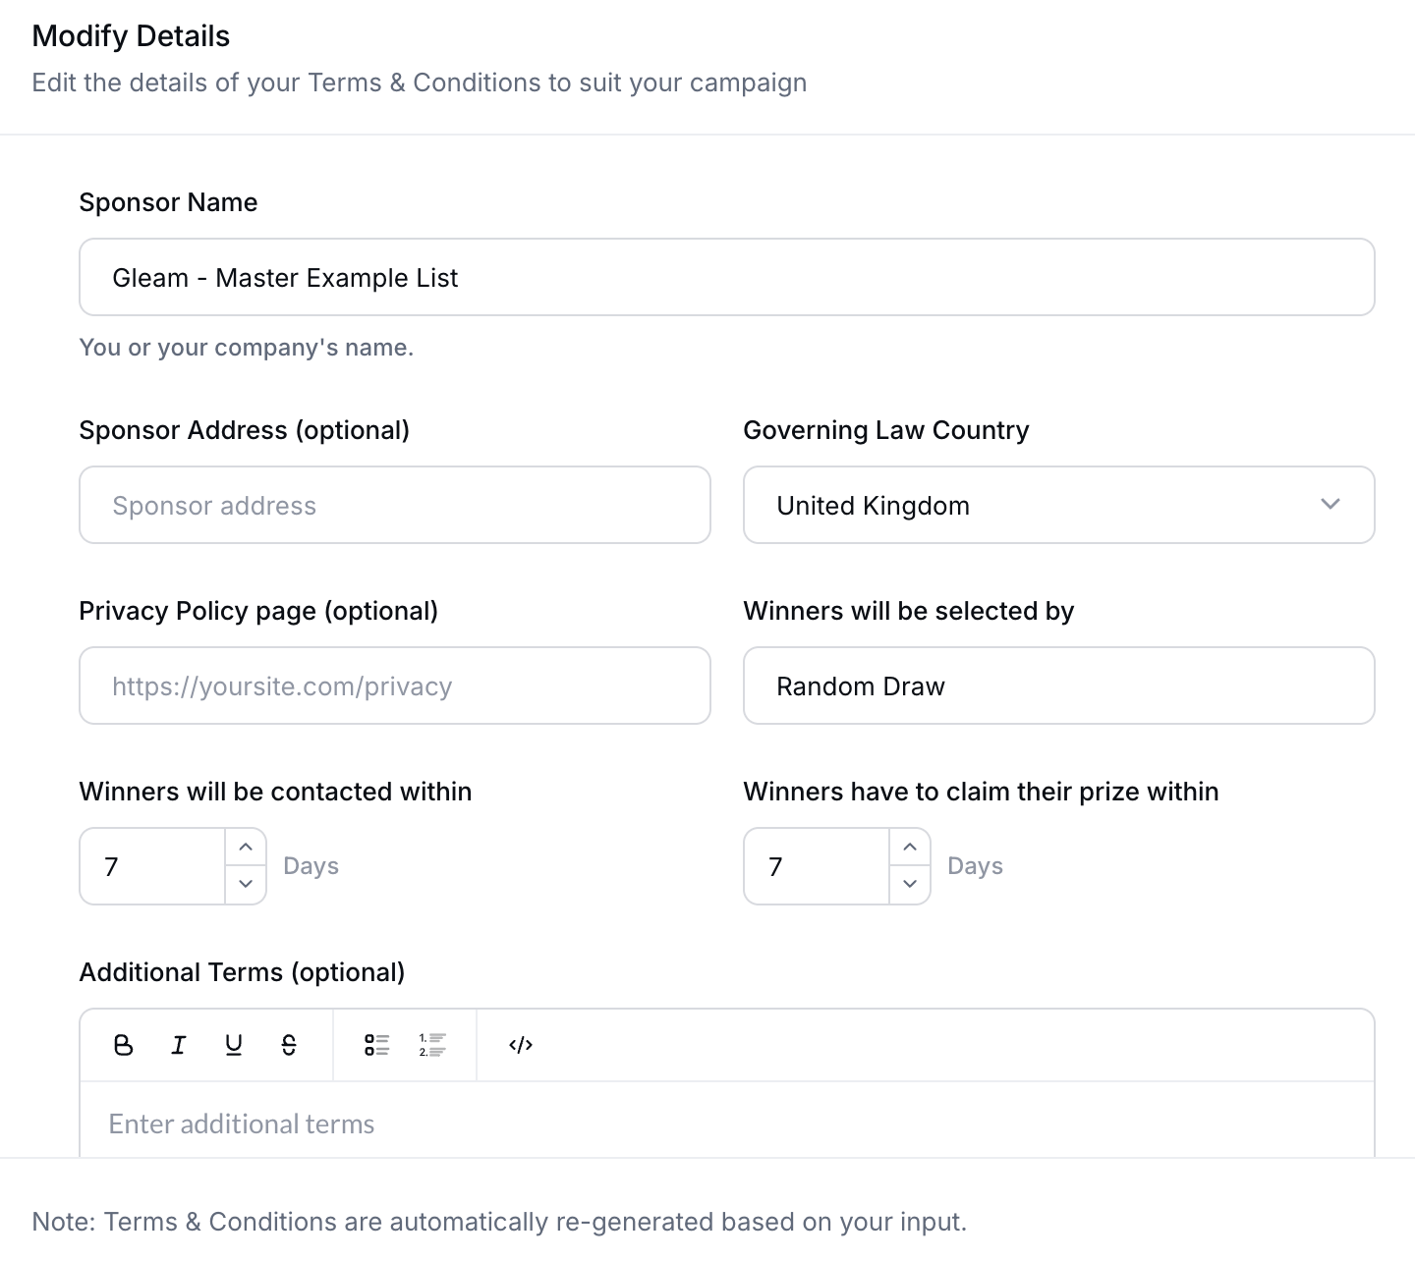The image size is (1415, 1261).
Task: Click the Privacy Policy page (optional) label
Action: [258, 611]
